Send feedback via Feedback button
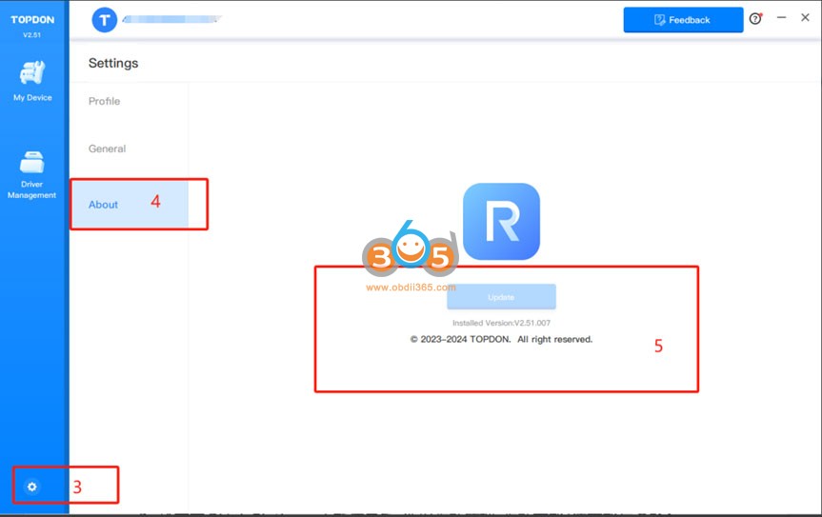 pyautogui.click(x=683, y=20)
